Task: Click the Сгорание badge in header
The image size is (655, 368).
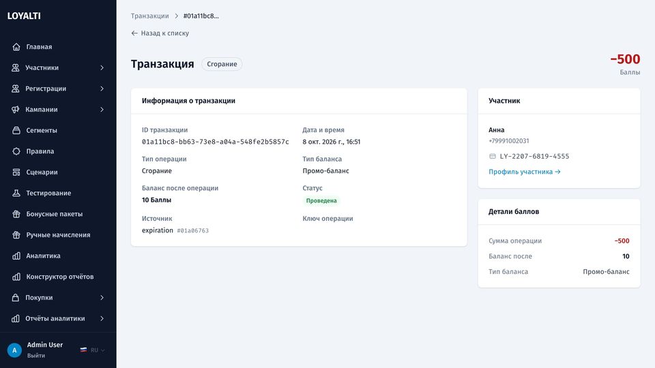Action: [222, 64]
